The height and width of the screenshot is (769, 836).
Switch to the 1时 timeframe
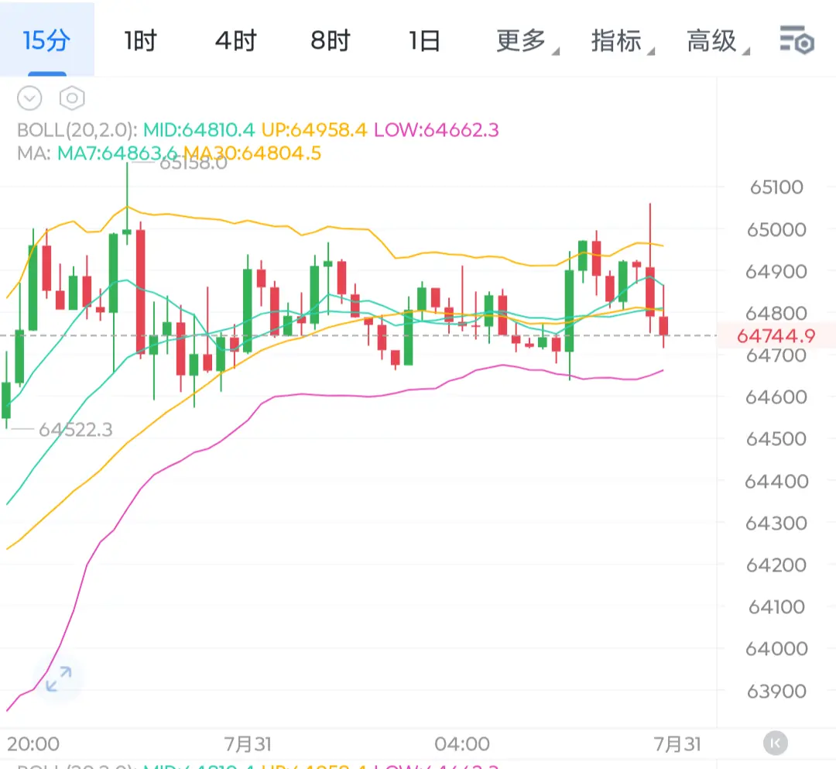coord(140,40)
